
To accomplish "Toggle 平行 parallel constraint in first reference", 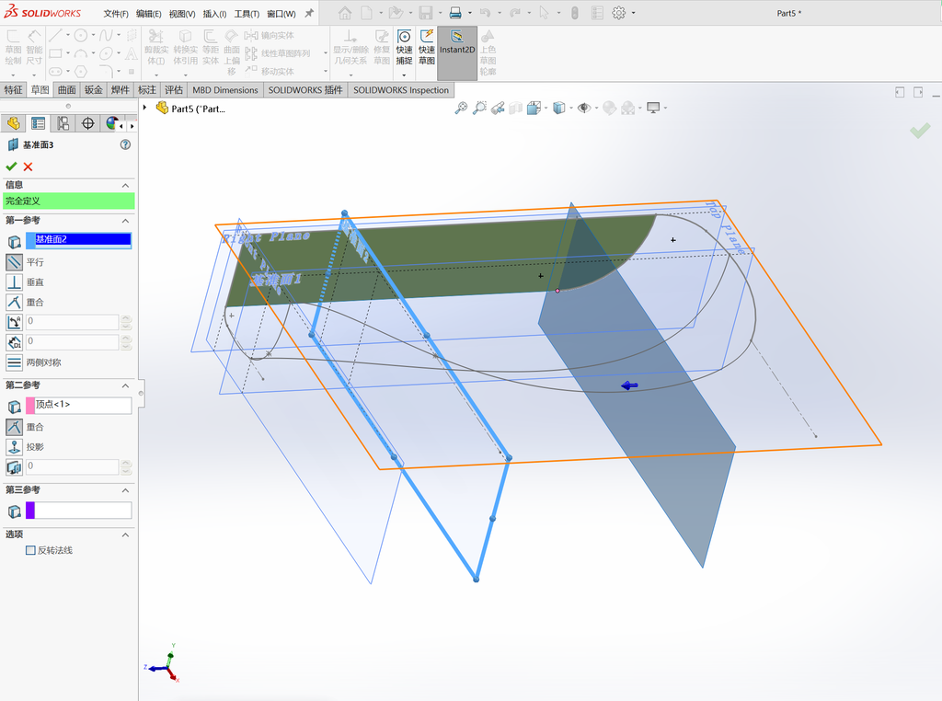I will coord(15,262).
